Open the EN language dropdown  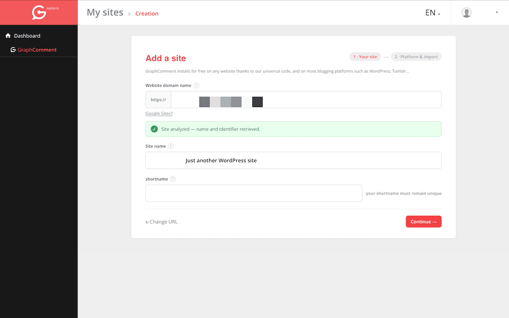[x=433, y=13]
